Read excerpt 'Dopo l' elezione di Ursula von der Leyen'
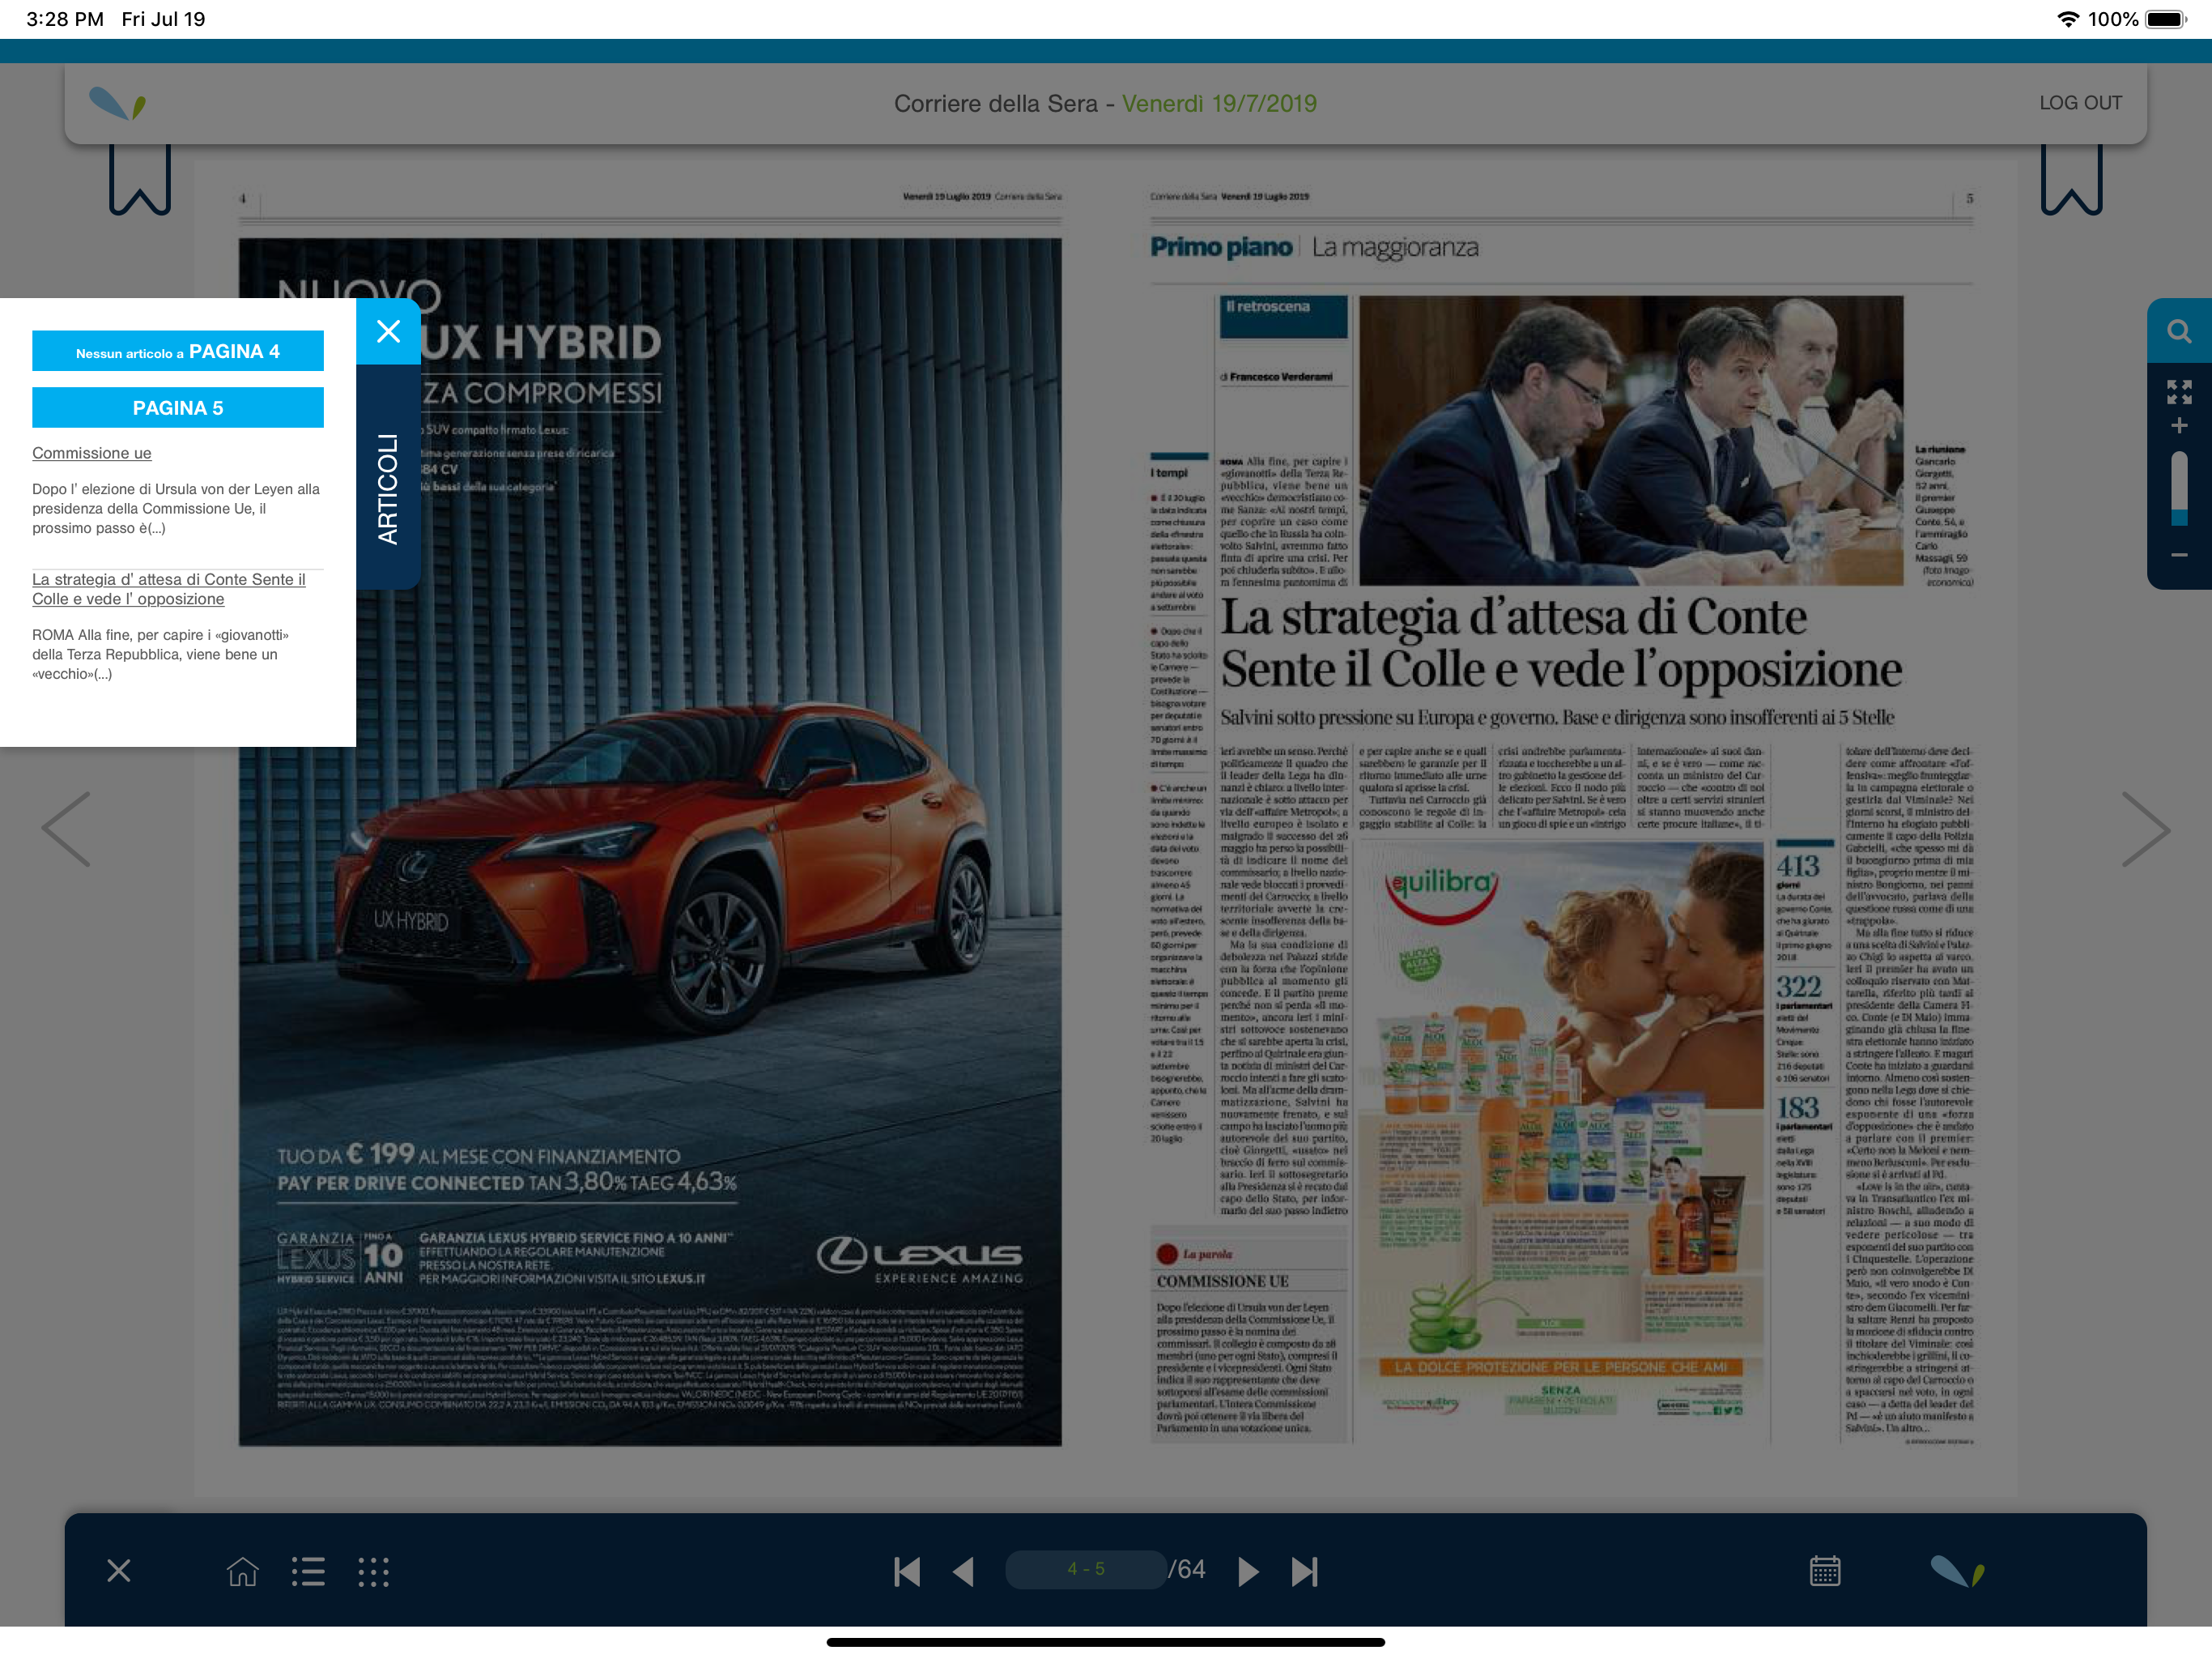Image resolution: width=2212 pixels, height=1659 pixels. coord(176,508)
